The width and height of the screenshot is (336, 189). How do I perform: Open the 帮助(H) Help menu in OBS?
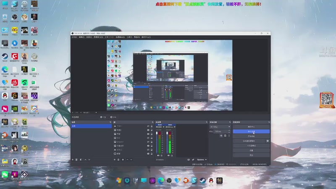coord(137,37)
